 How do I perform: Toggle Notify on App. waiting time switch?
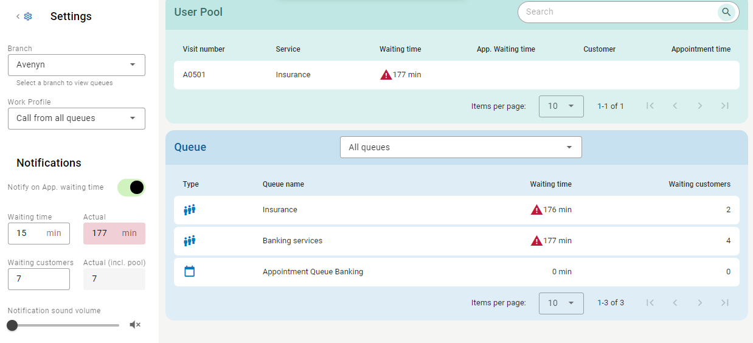pyautogui.click(x=131, y=187)
